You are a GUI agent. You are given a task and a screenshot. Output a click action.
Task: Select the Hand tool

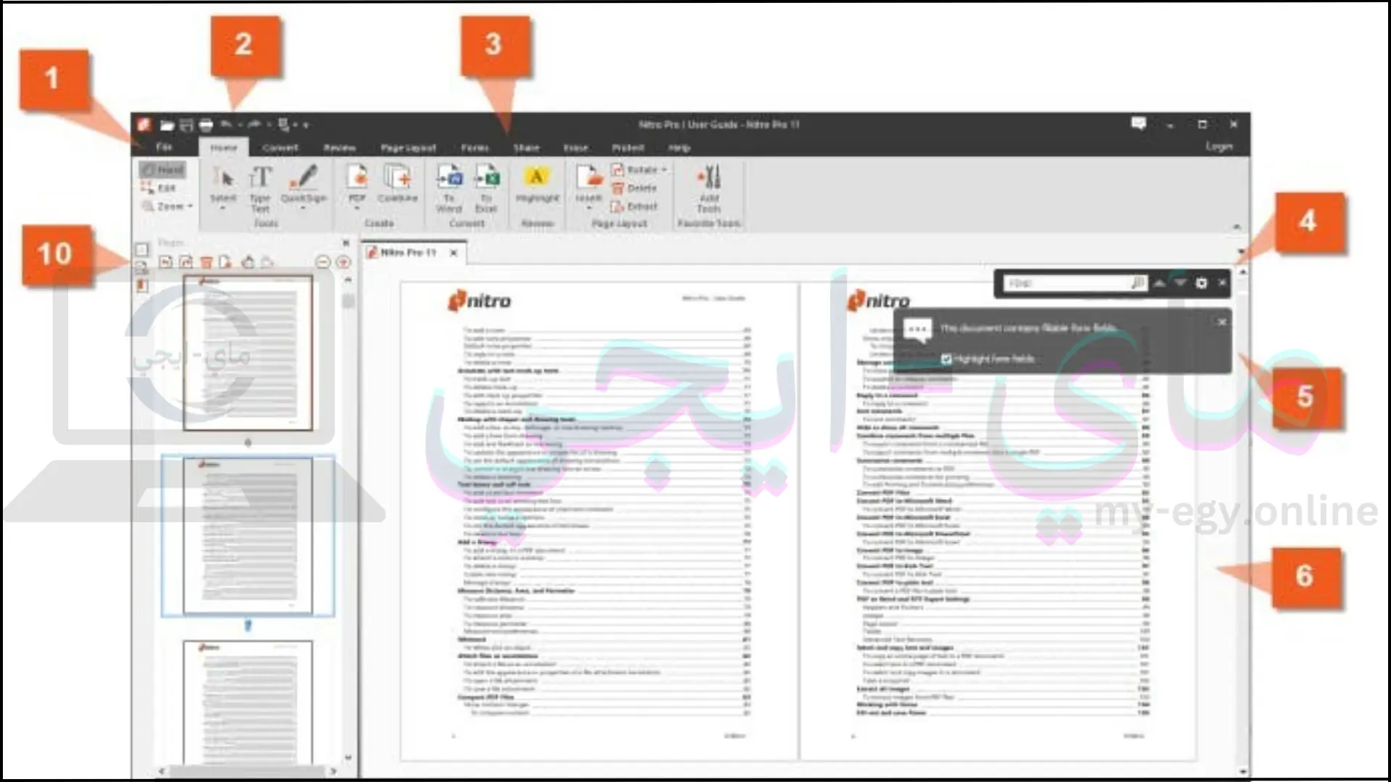[x=163, y=169]
